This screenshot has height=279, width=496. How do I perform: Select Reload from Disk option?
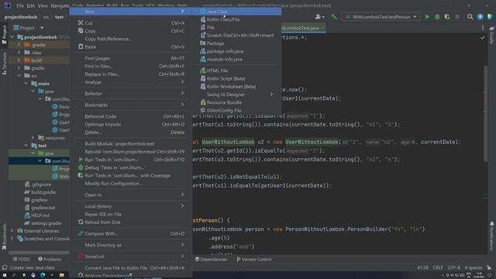(131, 222)
